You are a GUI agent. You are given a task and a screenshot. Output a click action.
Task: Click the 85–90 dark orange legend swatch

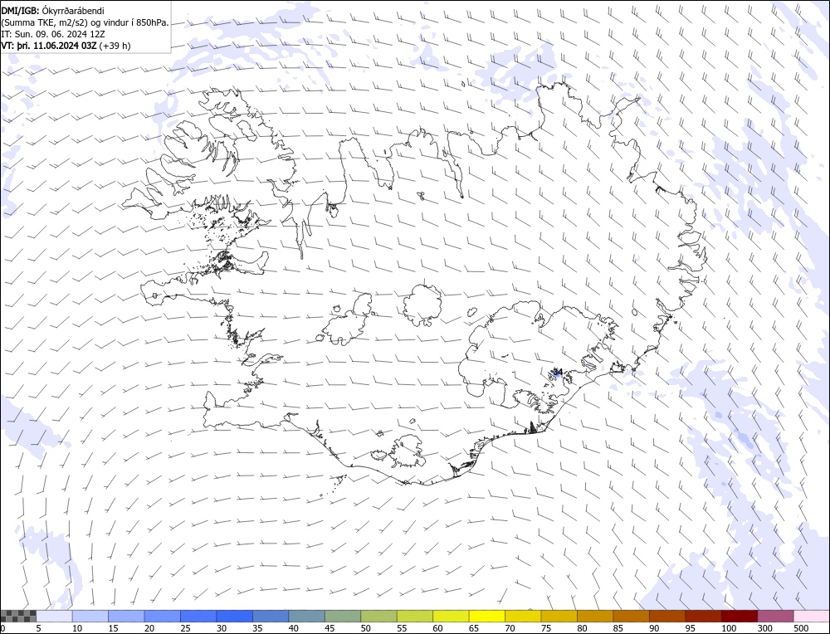coord(631,616)
